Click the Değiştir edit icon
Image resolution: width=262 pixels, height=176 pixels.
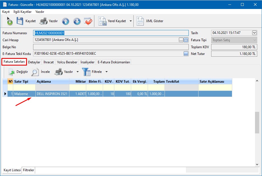(x=11, y=72)
